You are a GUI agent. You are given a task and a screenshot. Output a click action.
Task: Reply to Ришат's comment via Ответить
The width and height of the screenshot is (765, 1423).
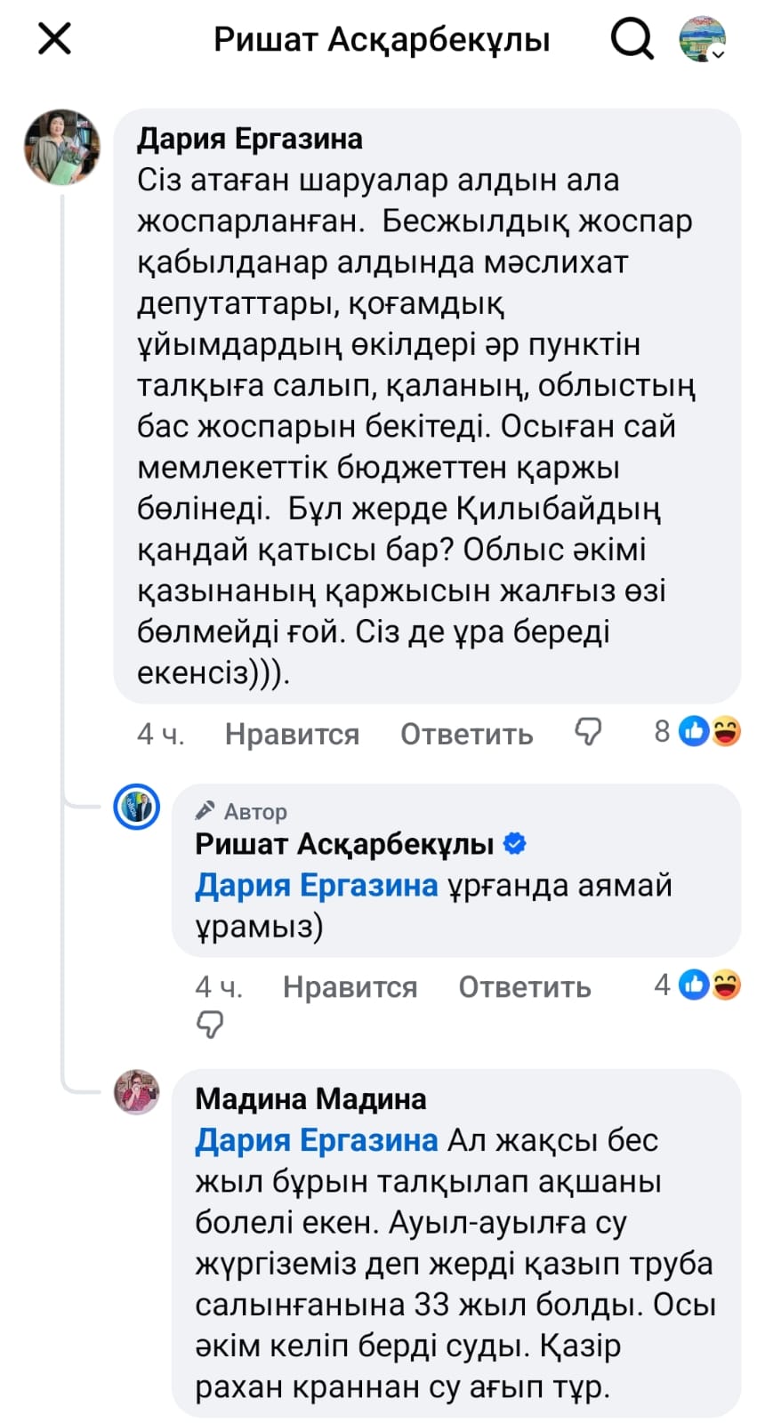tap(525, 987)
